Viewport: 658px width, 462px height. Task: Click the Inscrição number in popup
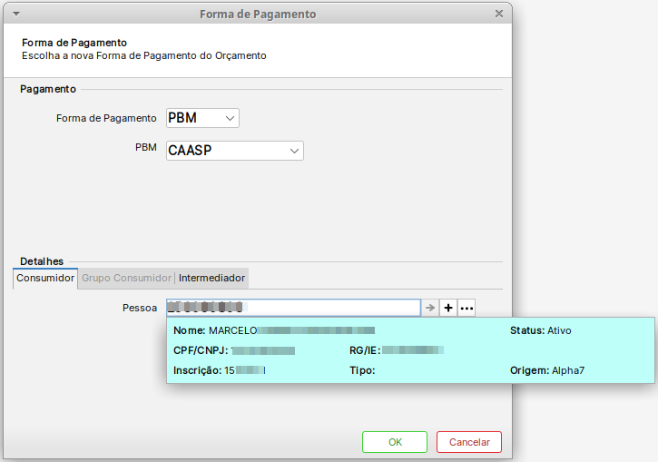[x=243, y=370]
